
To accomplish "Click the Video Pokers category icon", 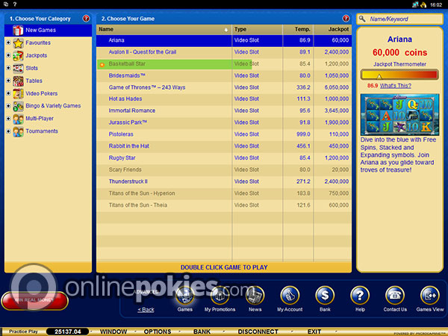I will click(18, 93).
